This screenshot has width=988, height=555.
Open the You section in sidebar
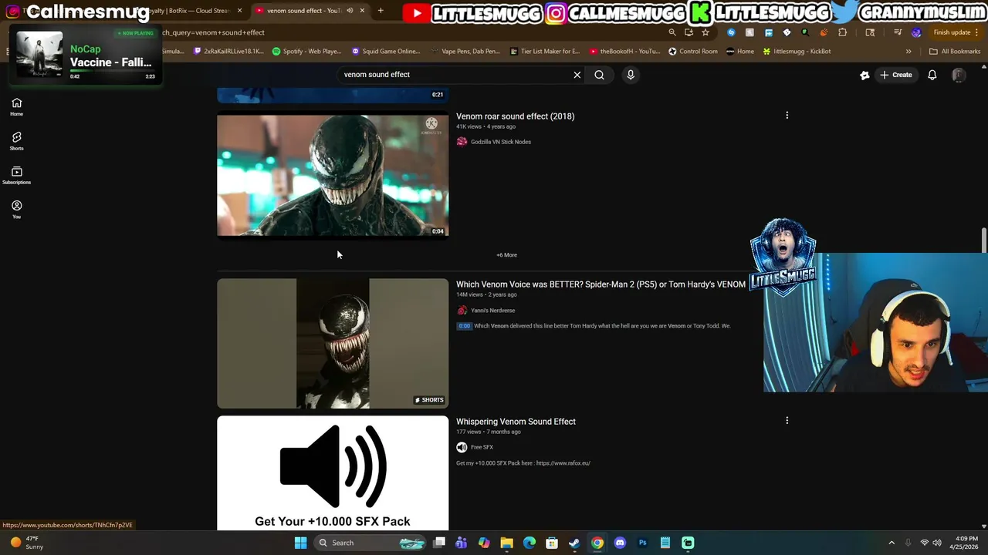click(x=16, y=210)
